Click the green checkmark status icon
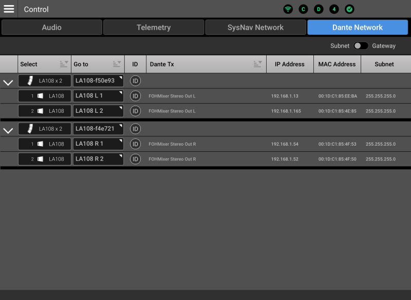The image size is (411, 300). (349, 9)
